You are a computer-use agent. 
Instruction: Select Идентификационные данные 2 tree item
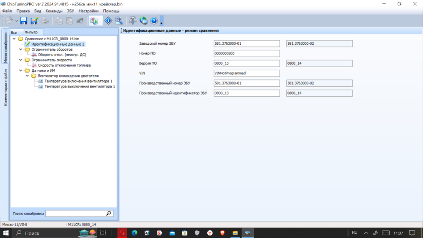(x=58, y=44)
